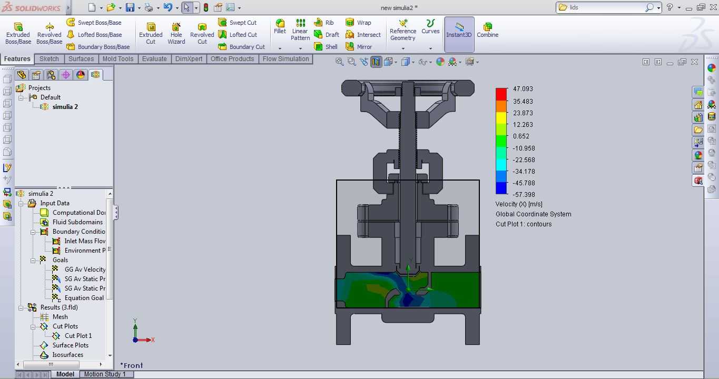719x379 pixels.
Task: Choose the Swept Boss/Base command
Action: 94,23
